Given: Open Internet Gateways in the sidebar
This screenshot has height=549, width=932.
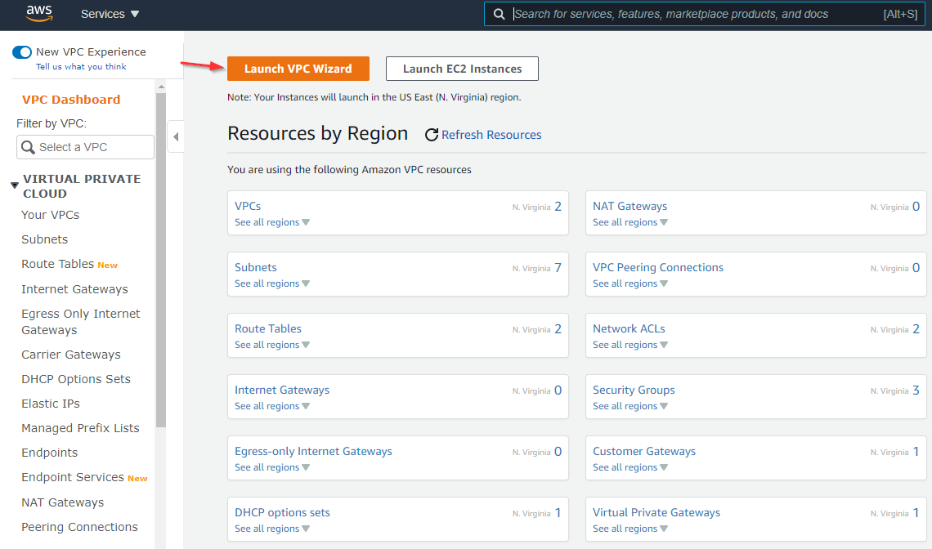Looking at the screenshot, I should pos(75,289).
